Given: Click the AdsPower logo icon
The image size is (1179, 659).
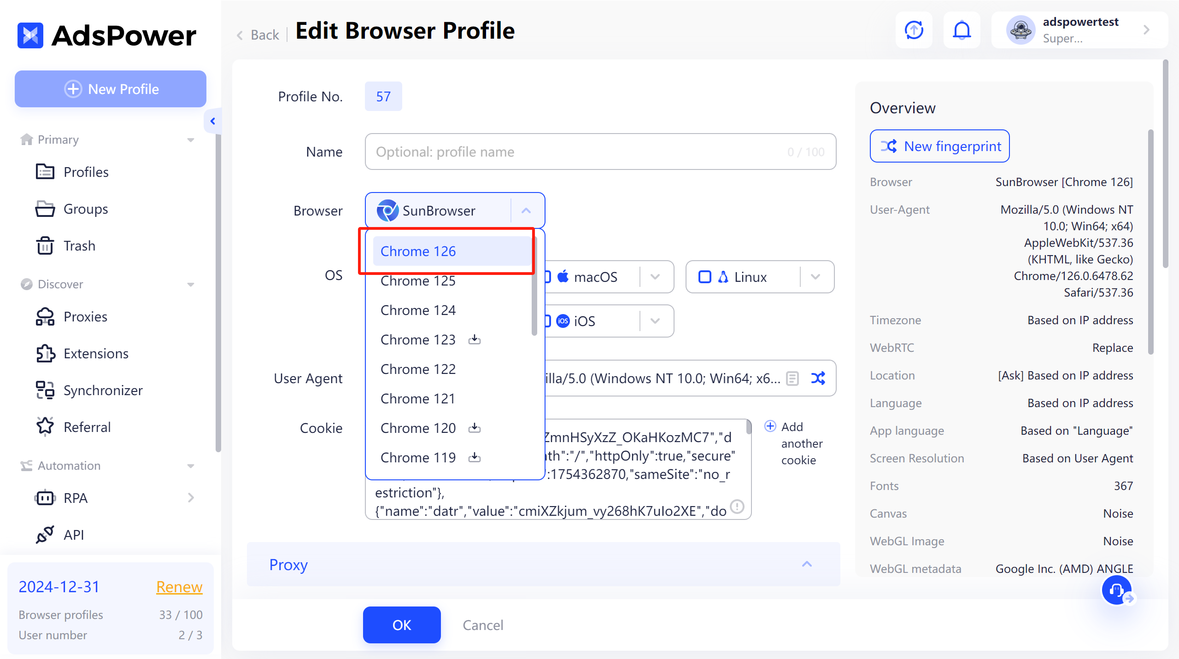Looking at the screenshot, I should 30,35.
